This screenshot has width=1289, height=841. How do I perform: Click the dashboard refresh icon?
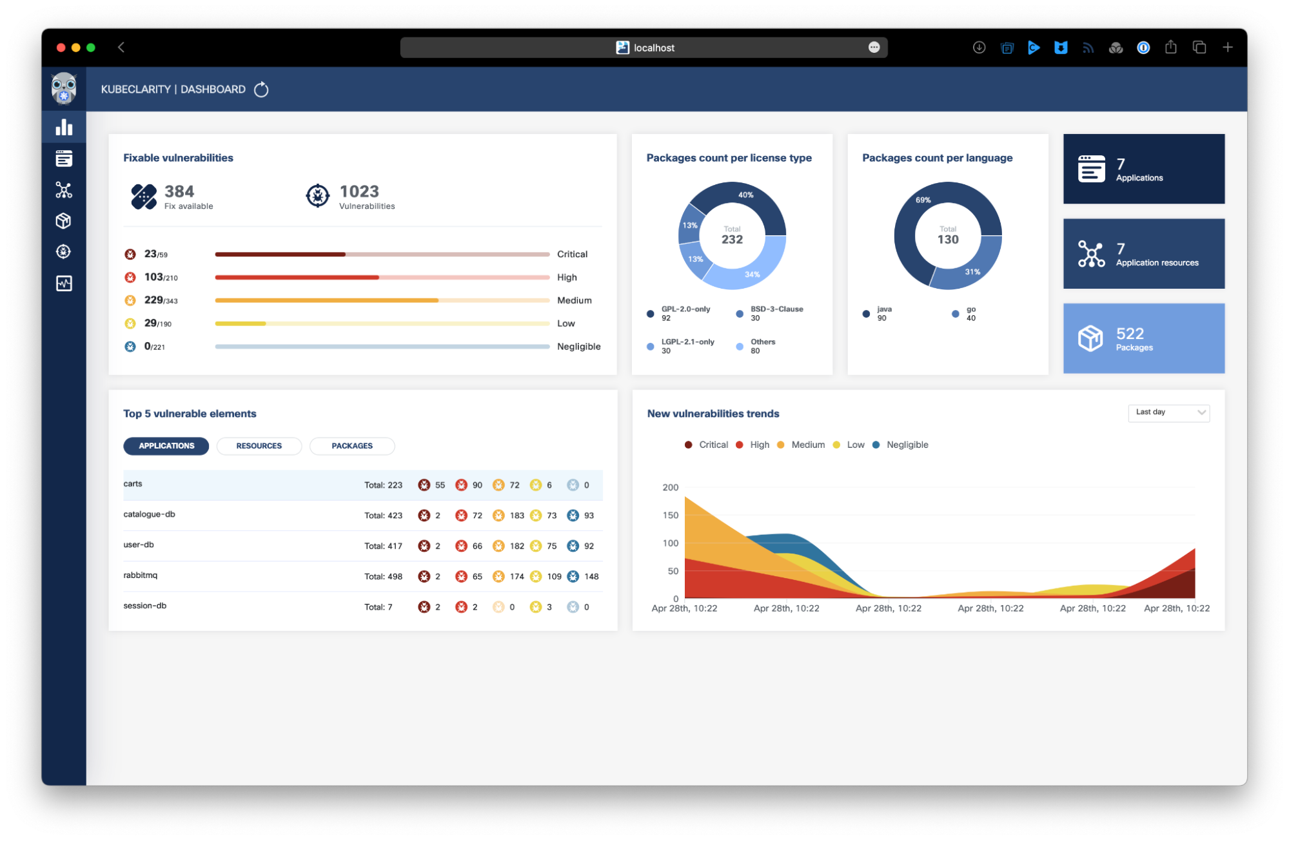[261, 90]
